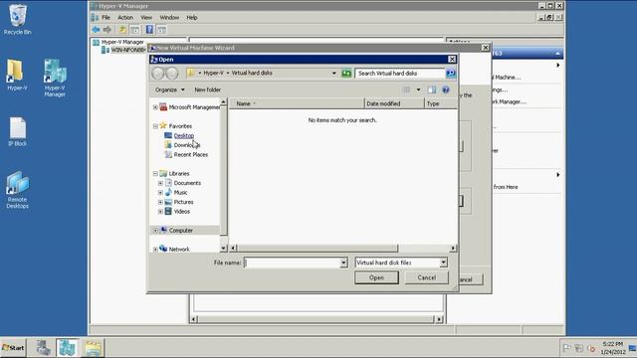637x358 pixels.
Task: Click the green refresh button beside address bar
Action: tap(346, 73)
